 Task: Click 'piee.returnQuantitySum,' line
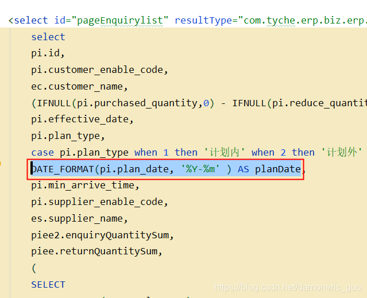(96, 251)
